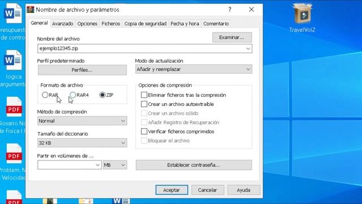Open the Ficheros tab
Screen dimensions: 362x204
111,24
